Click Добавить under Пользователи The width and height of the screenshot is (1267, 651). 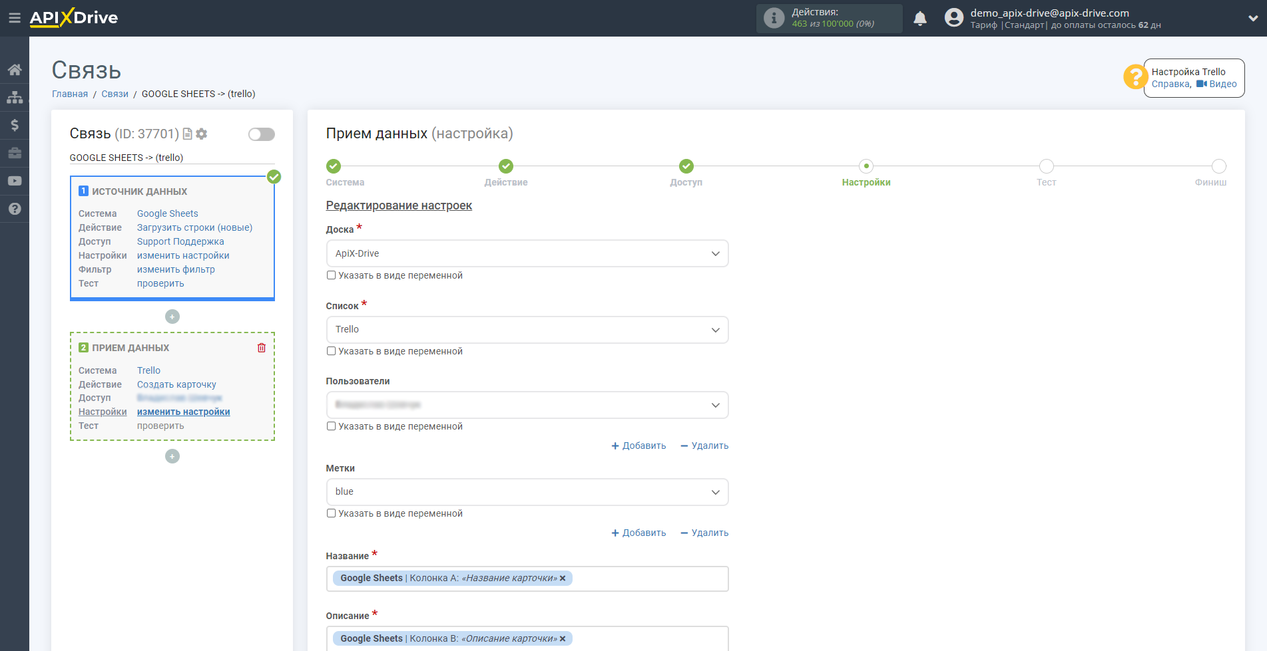tap(638, 446)
